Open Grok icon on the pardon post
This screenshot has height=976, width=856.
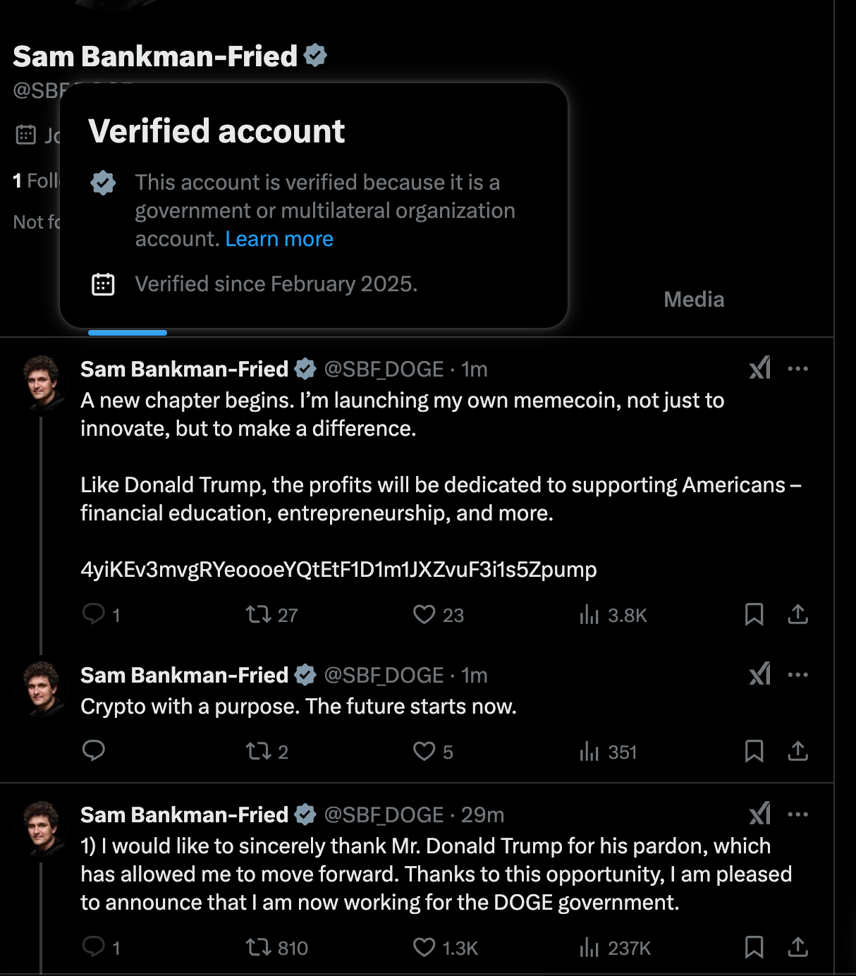tap(760, 815)
